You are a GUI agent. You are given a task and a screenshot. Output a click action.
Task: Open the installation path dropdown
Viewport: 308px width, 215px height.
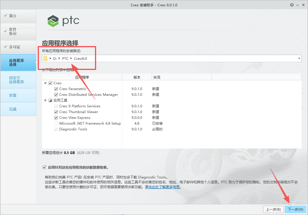(x=299, y=58)
